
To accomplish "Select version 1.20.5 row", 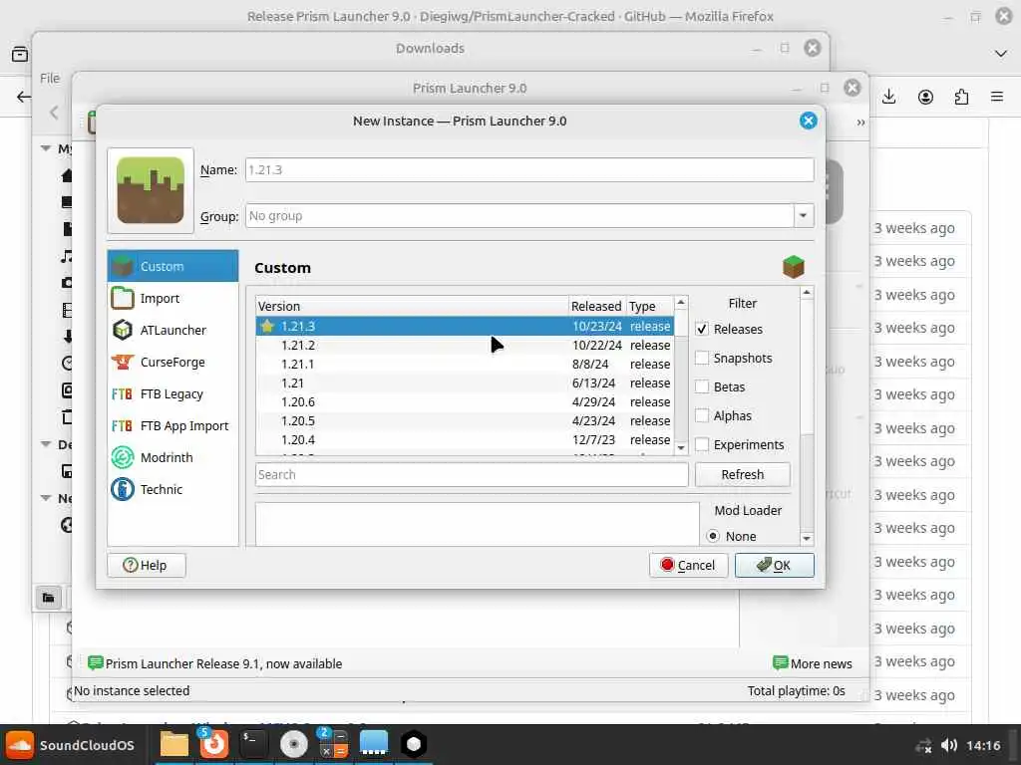I will [x=465, y=420].
